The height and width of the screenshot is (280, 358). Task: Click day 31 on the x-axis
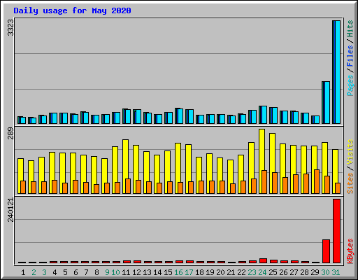tap(336, 272)
